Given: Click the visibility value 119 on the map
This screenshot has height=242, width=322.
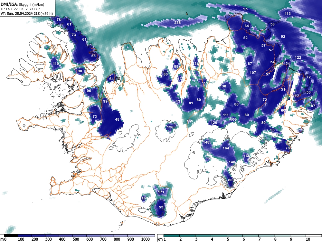Looking at the screenshot, I should coord(56,64).
